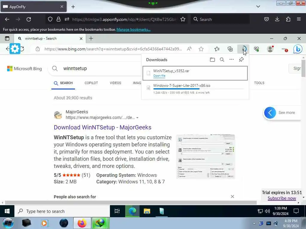The height and width of the screenshot is (229, 306).
Task: Open new Firefox tab with plus
Action: pos(73,7)
